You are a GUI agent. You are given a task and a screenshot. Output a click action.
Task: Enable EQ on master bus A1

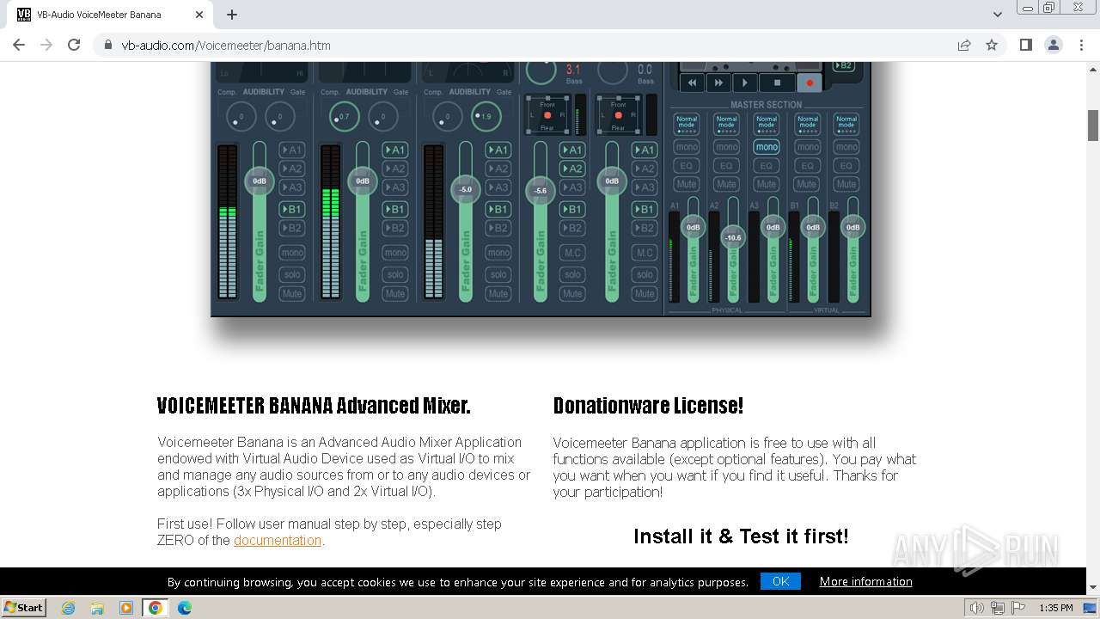(x=687, y=166)
